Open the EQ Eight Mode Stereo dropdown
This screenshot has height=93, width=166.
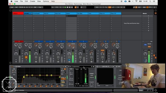pyautogui.click(x=63, y=72)
